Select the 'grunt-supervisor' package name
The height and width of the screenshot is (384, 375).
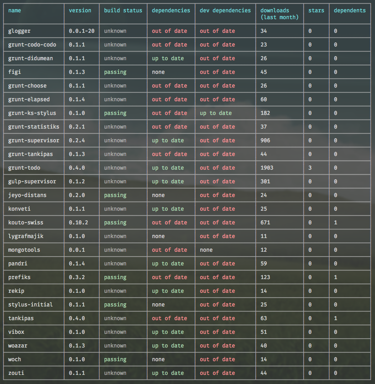tap(34, 140)
